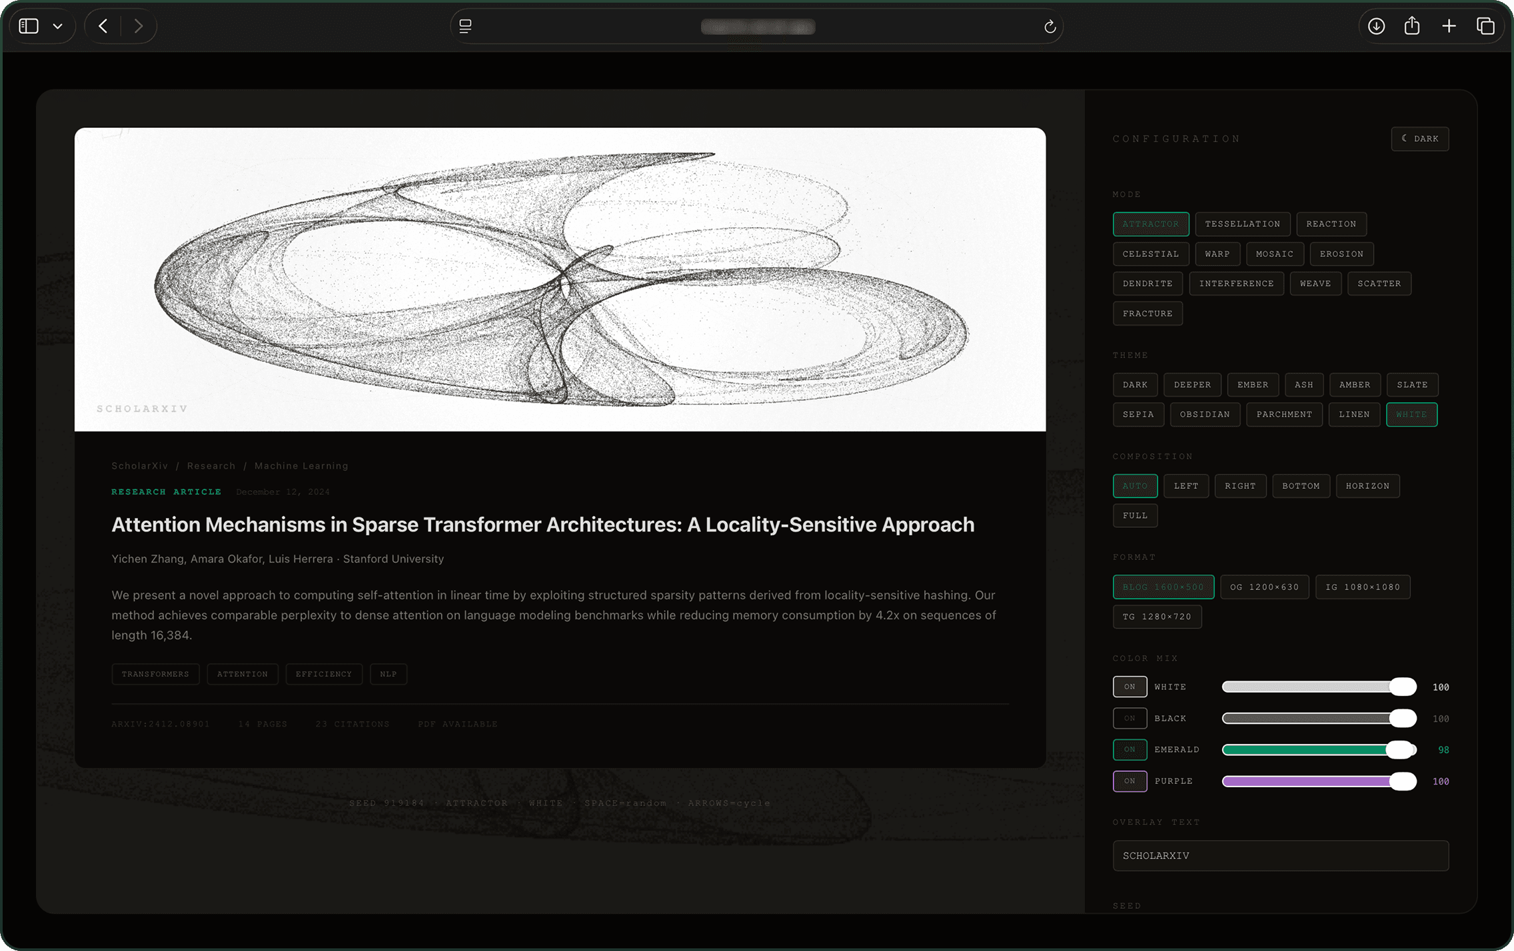This screenshot has height=951, width=1514.
Task: Select the TESSELLATION mode
Action: coord(1242,224)
